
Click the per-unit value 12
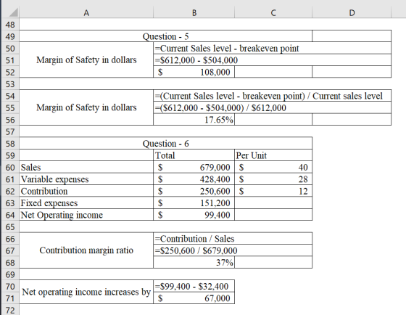tap(273, 191)
